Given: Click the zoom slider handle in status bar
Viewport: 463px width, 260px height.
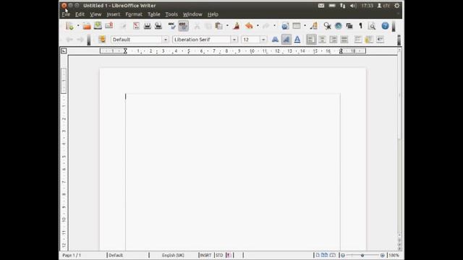Looking at the screenshot, I should tap(362, 255).
